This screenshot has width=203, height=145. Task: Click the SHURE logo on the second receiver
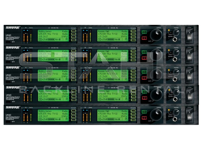13,48
